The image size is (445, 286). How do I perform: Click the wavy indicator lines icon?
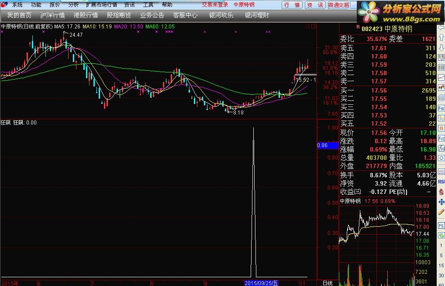coord(442,171)
